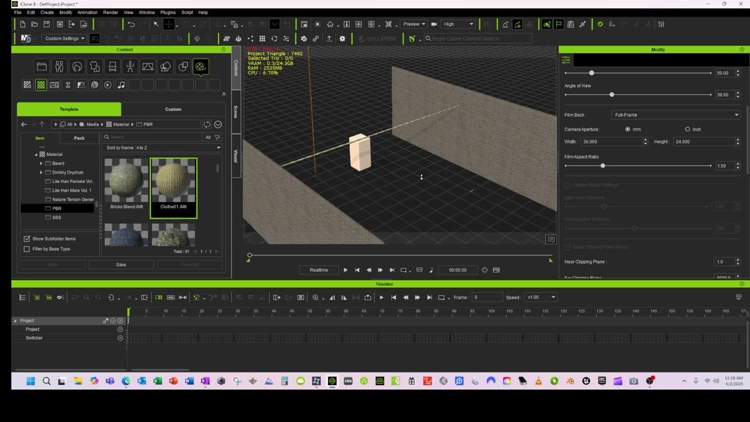Expand the Dmitriy Dryzhak folder
This screenshot has height=422, width=750.
tap(41, 172)
